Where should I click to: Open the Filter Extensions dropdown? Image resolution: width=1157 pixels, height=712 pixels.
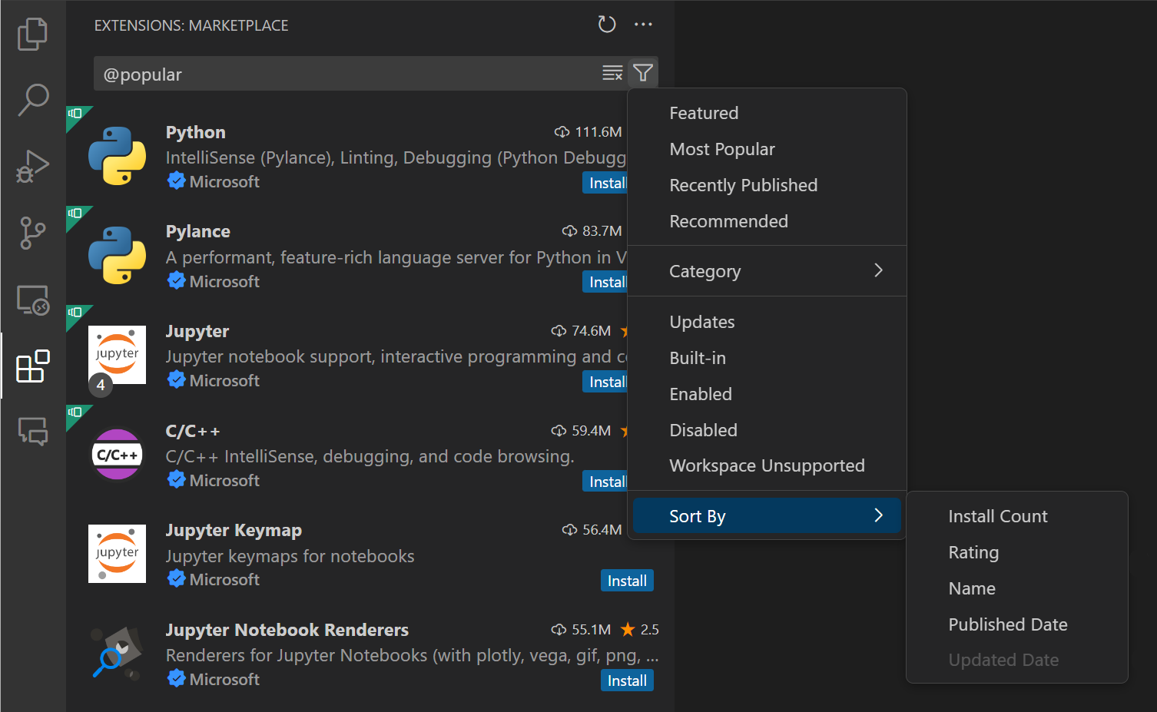point(643,73)
